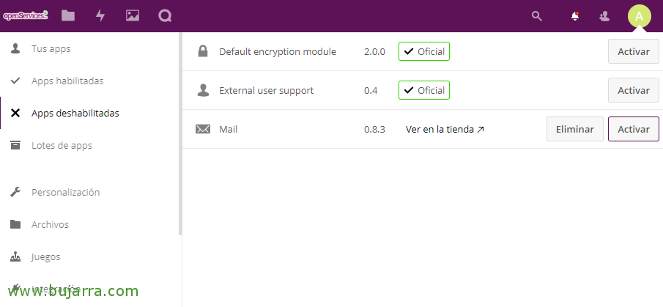The height and width of the screenshot is (307, 663).
Task: Click the openServices logo
Action: click(x=26, y=15)
